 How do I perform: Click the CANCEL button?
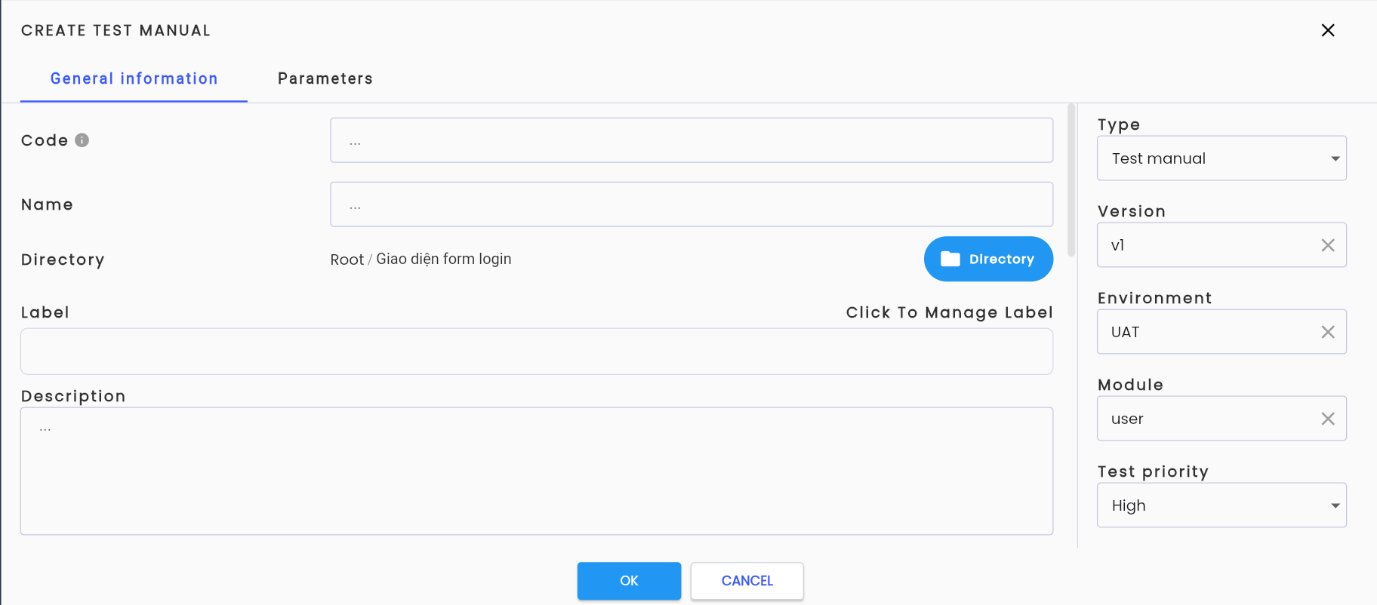[x=747, y=581]
